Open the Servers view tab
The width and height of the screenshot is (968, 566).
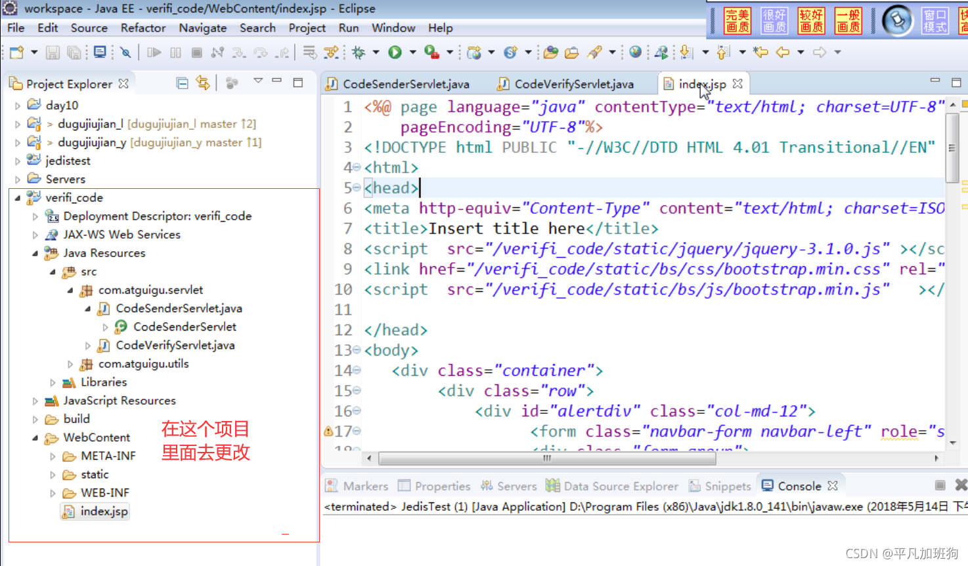pos(508,486)
